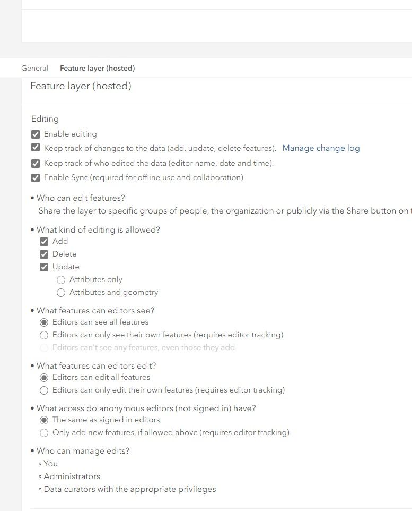Click the Editing section label
The image size is (412, 511).
(x=45, y=119)
